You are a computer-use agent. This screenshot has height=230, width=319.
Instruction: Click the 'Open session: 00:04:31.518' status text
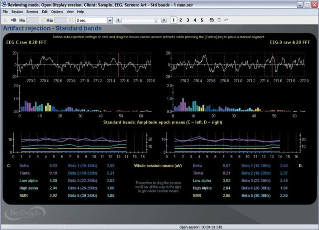coord(201,227)
